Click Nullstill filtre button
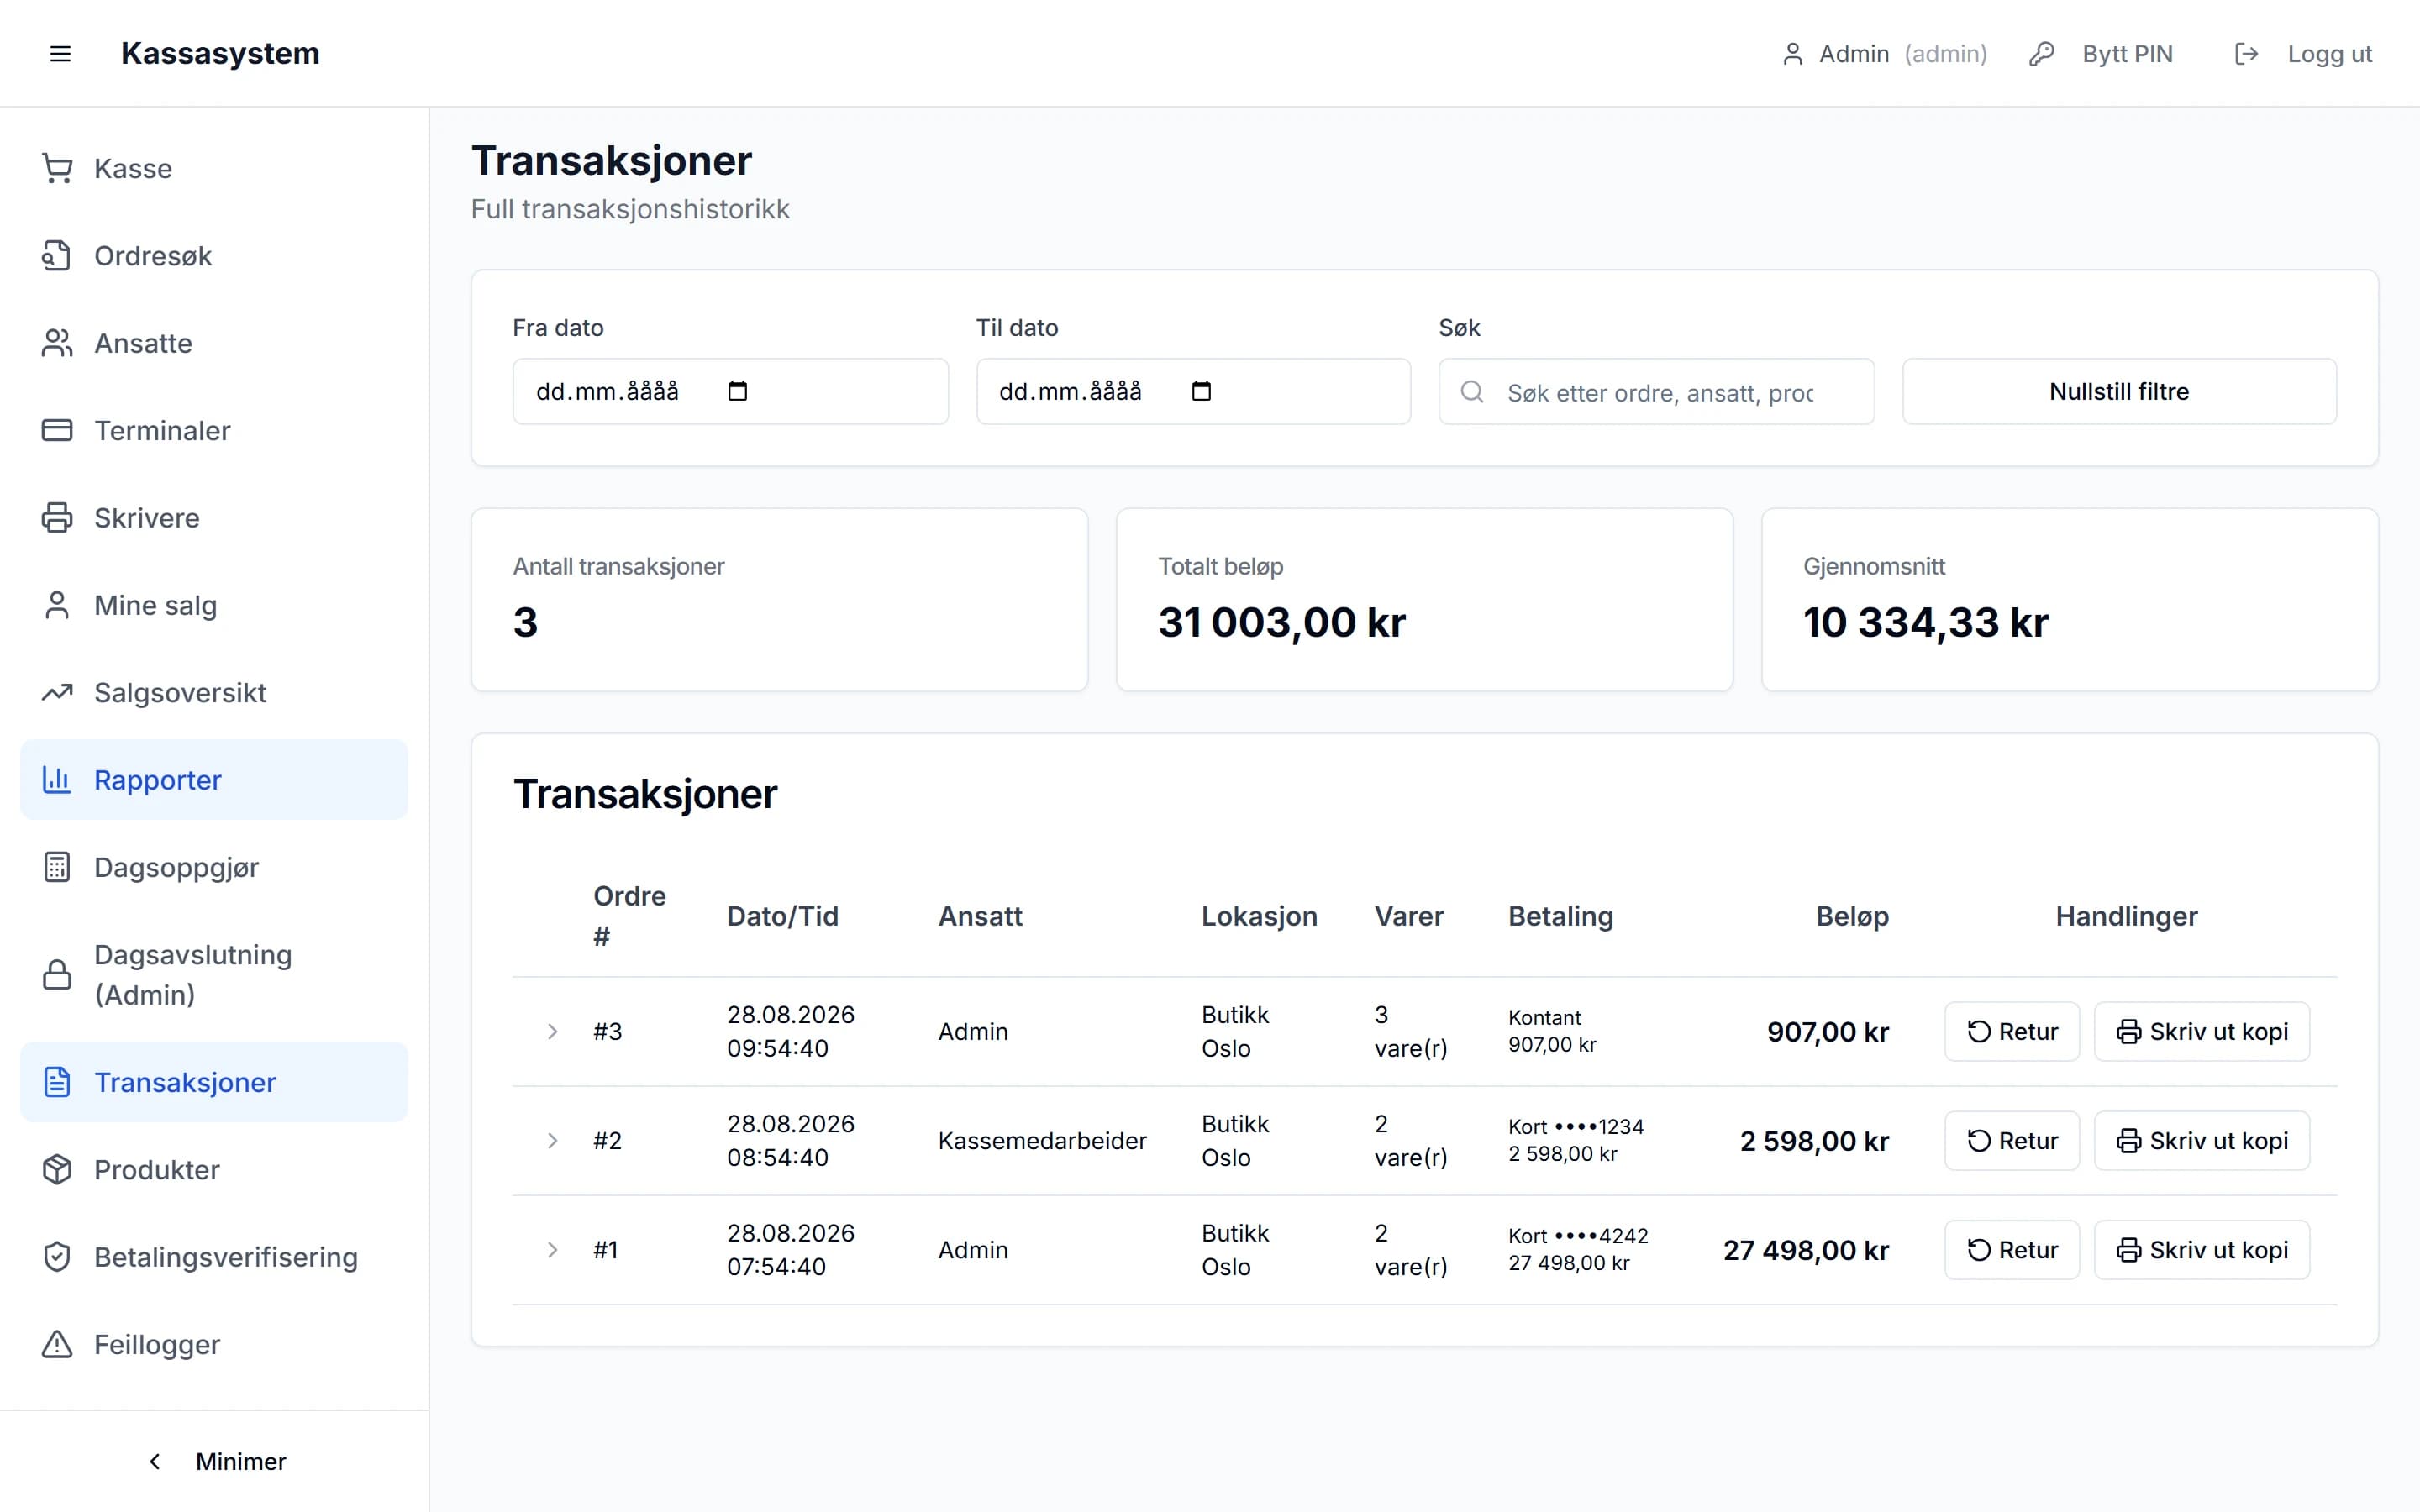Image resolution: width=2420 pixels, height=1512 pixels. click(2119, 391)
